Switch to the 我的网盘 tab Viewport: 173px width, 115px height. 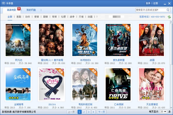click(x=31, y=10)
